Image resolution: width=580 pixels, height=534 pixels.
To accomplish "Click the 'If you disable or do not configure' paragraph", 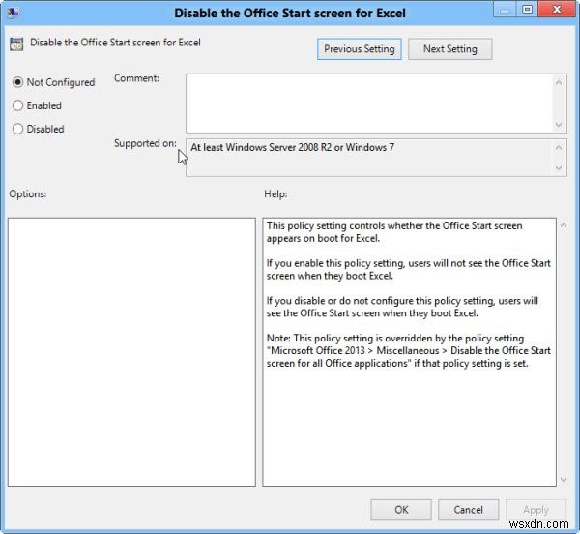I will coord(402,307).
